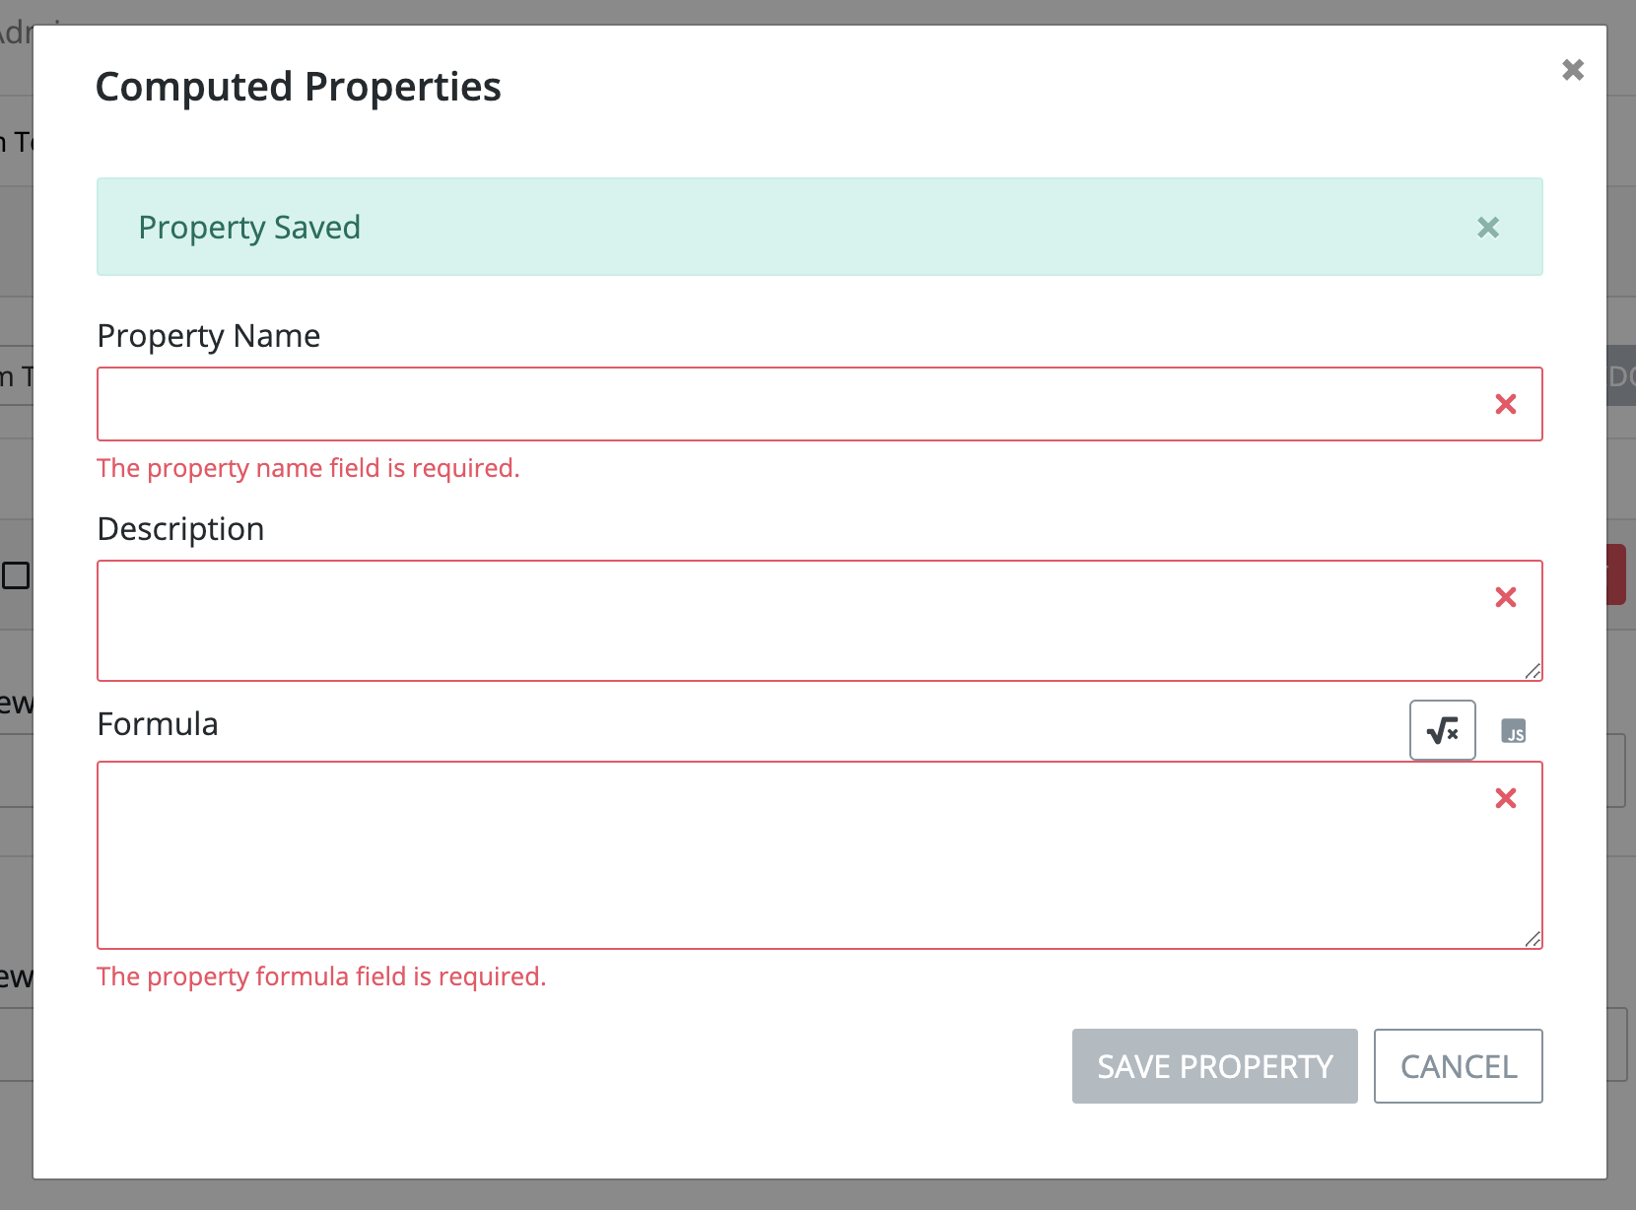Image resolution: width=1636 pixels, height=1210 pixels.
Task: Clear the Description field with its red X
Action: click(1506, 596)
